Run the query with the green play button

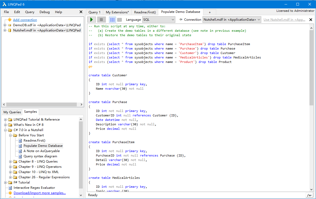tap(91, 20)
